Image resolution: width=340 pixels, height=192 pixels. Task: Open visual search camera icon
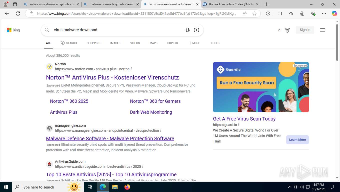[x=196, y=30]
